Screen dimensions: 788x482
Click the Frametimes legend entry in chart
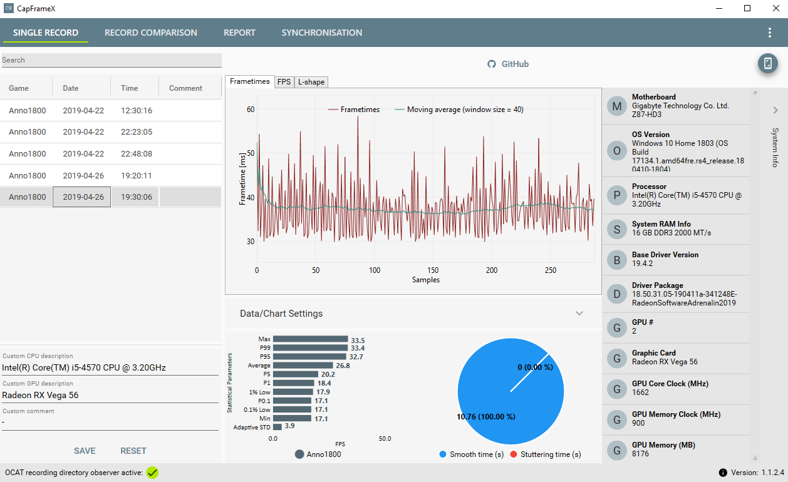355,110
